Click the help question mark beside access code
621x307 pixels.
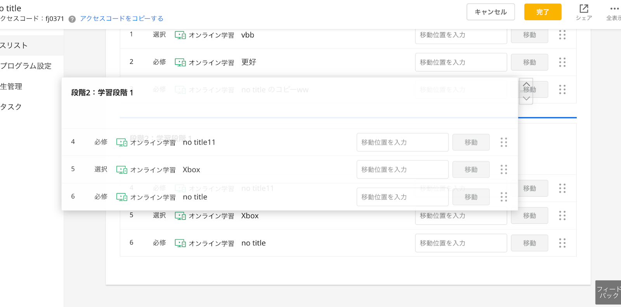[x=72, y=19]
